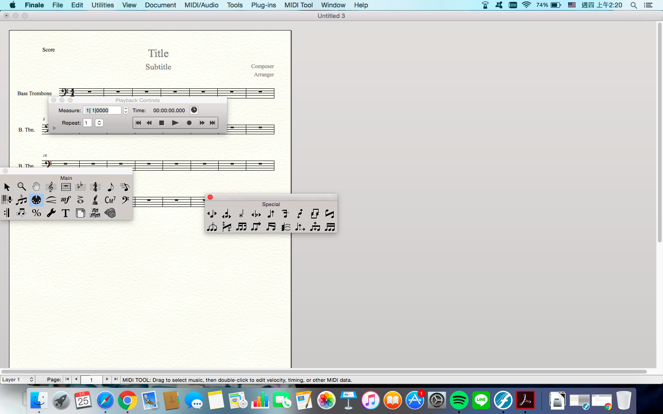Select the Smart Shape tool
This screenshot has height=414, width=663.
coord(51,200)
